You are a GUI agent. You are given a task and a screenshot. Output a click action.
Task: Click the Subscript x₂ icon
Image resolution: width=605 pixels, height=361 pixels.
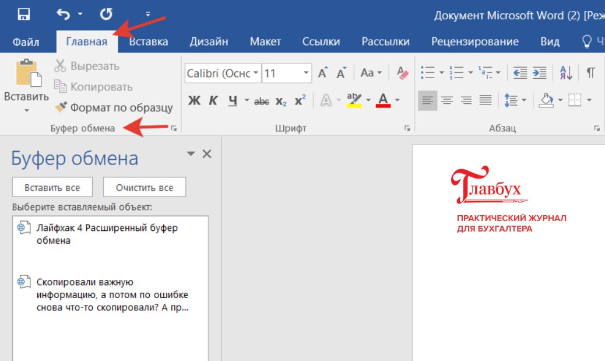point(281,101)
